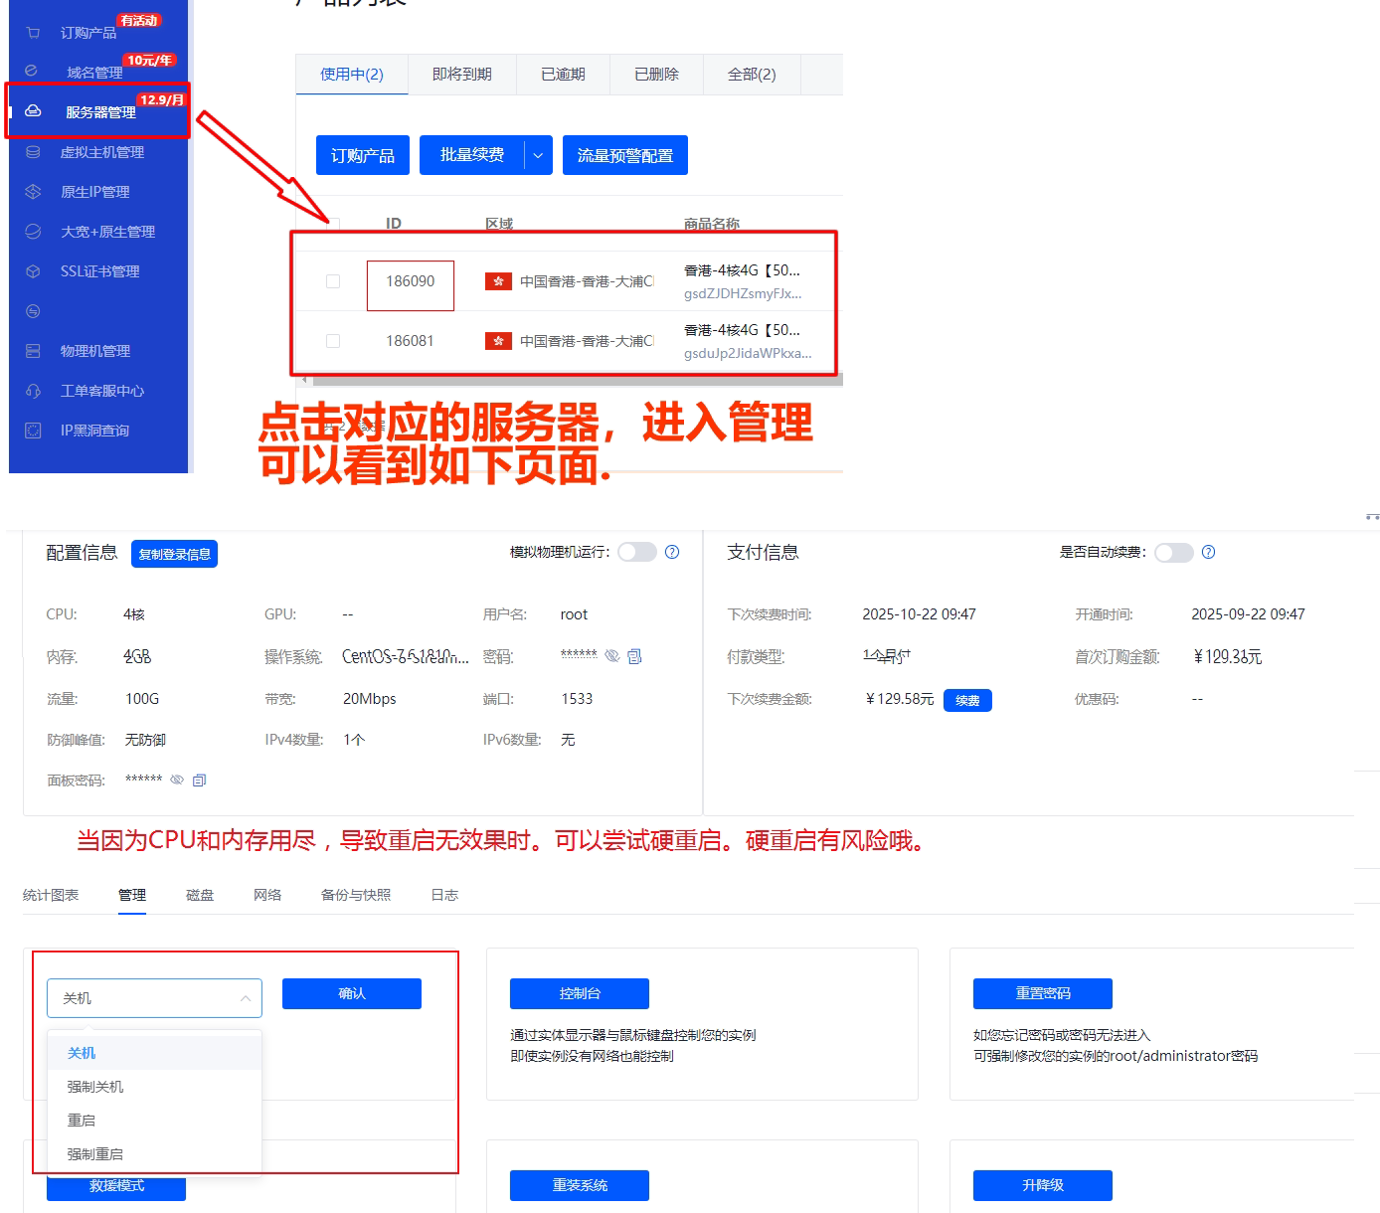Click the 流量预警配置 button
Viewport: 1380px width, 1213px height.
625,155
